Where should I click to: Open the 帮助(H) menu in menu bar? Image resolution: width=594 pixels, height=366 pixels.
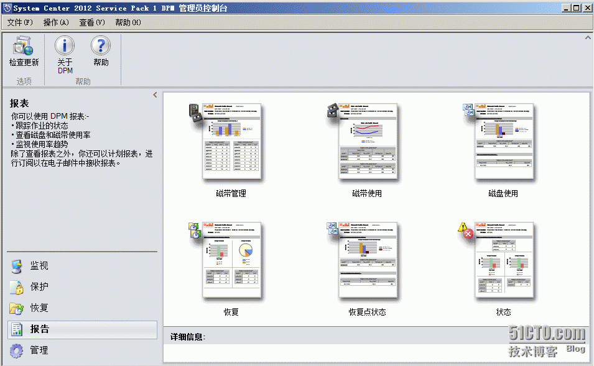tap(128, 23)
